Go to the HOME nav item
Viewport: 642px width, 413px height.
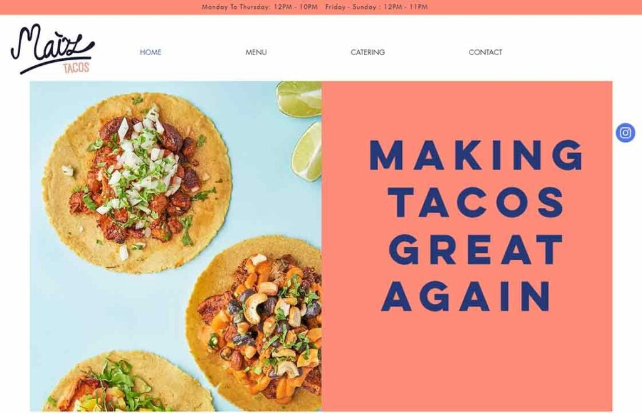coord(150,52)
